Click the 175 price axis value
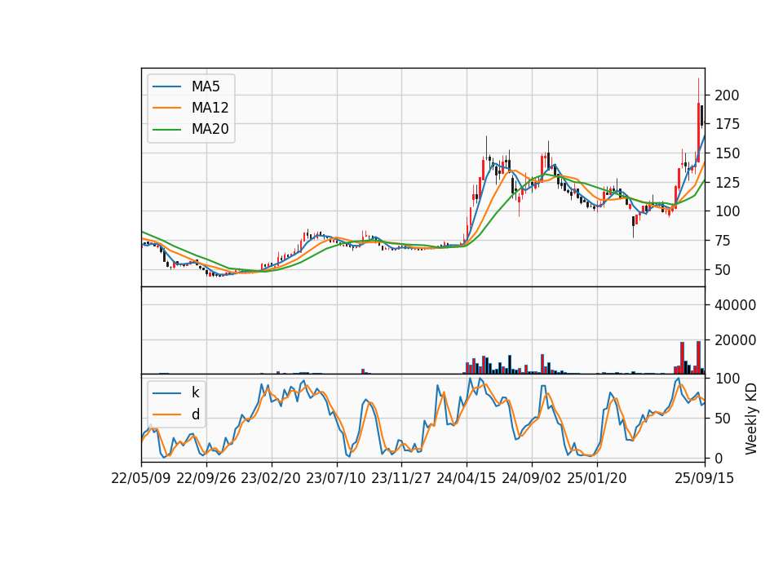The height and width of the screenshot is (563, 783). [x=727, y=124]
